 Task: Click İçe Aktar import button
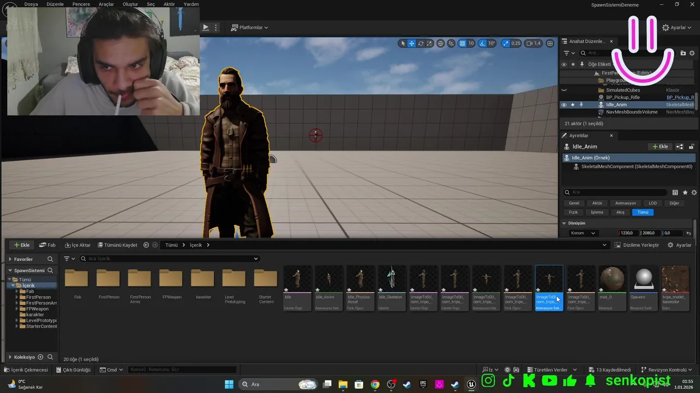click(x=77, y=245)
